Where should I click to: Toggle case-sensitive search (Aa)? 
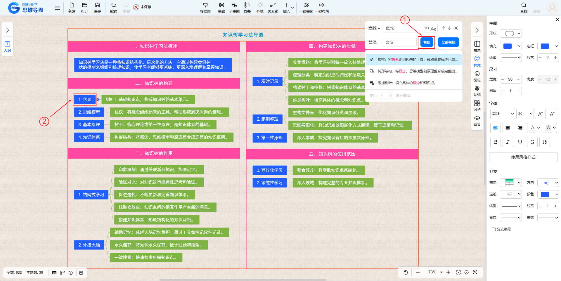tap(433, 29)
